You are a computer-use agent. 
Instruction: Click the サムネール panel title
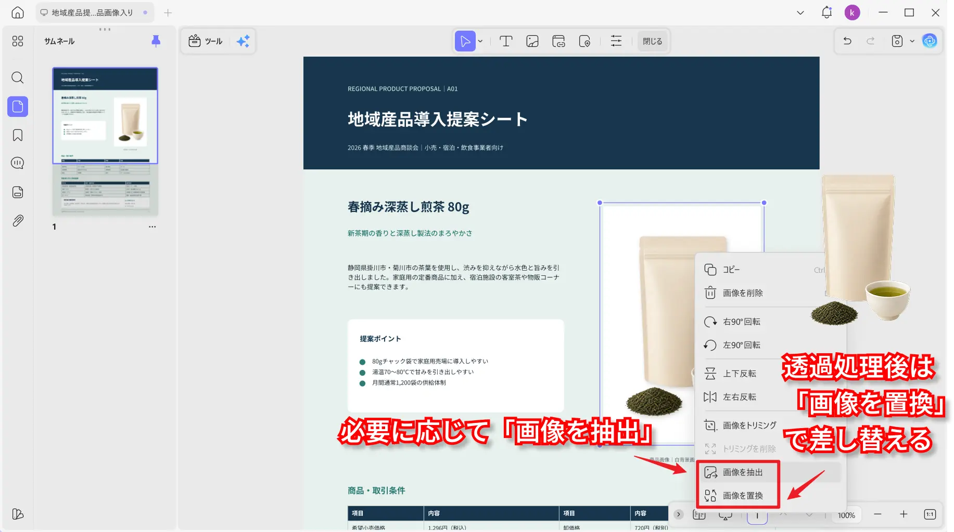59,41
